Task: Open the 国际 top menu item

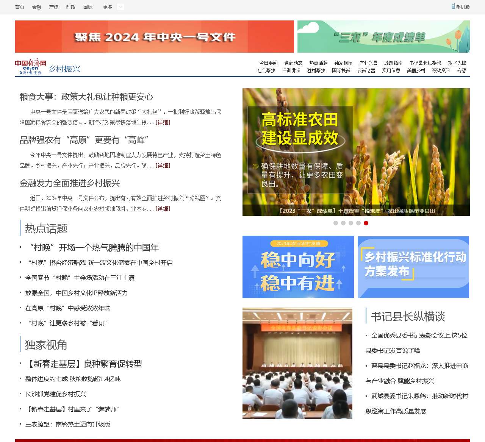Action: [x=88, y=7]
